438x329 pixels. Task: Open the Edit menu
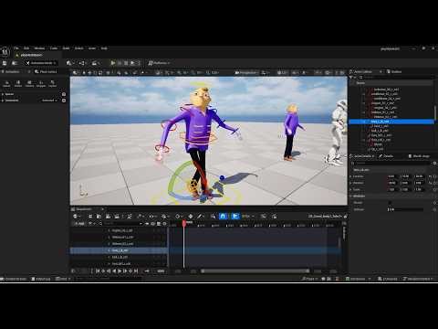pos(26,48)
